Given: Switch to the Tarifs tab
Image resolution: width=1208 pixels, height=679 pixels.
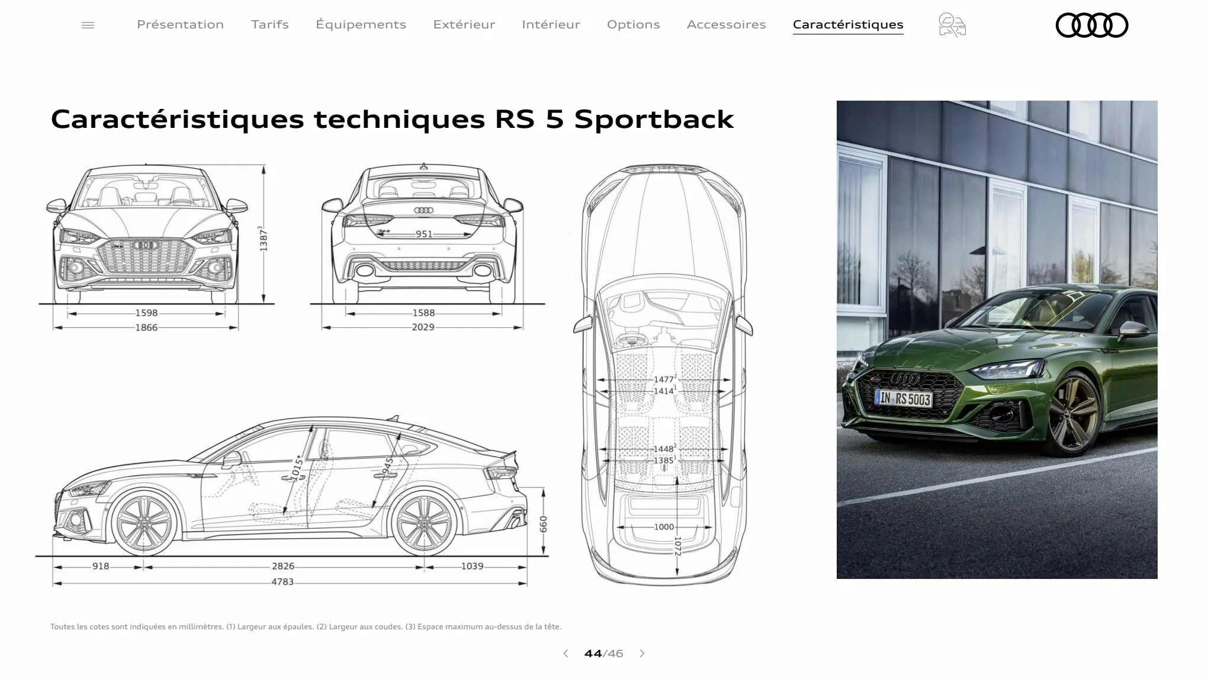Looking at the screenshot, I should pyautogui.click(x=269, y=24).
